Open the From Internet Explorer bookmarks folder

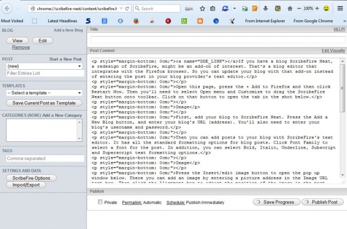point(266,21)
